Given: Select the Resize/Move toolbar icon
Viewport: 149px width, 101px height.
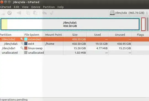Looking at the screenshot, I should [19, 13].
